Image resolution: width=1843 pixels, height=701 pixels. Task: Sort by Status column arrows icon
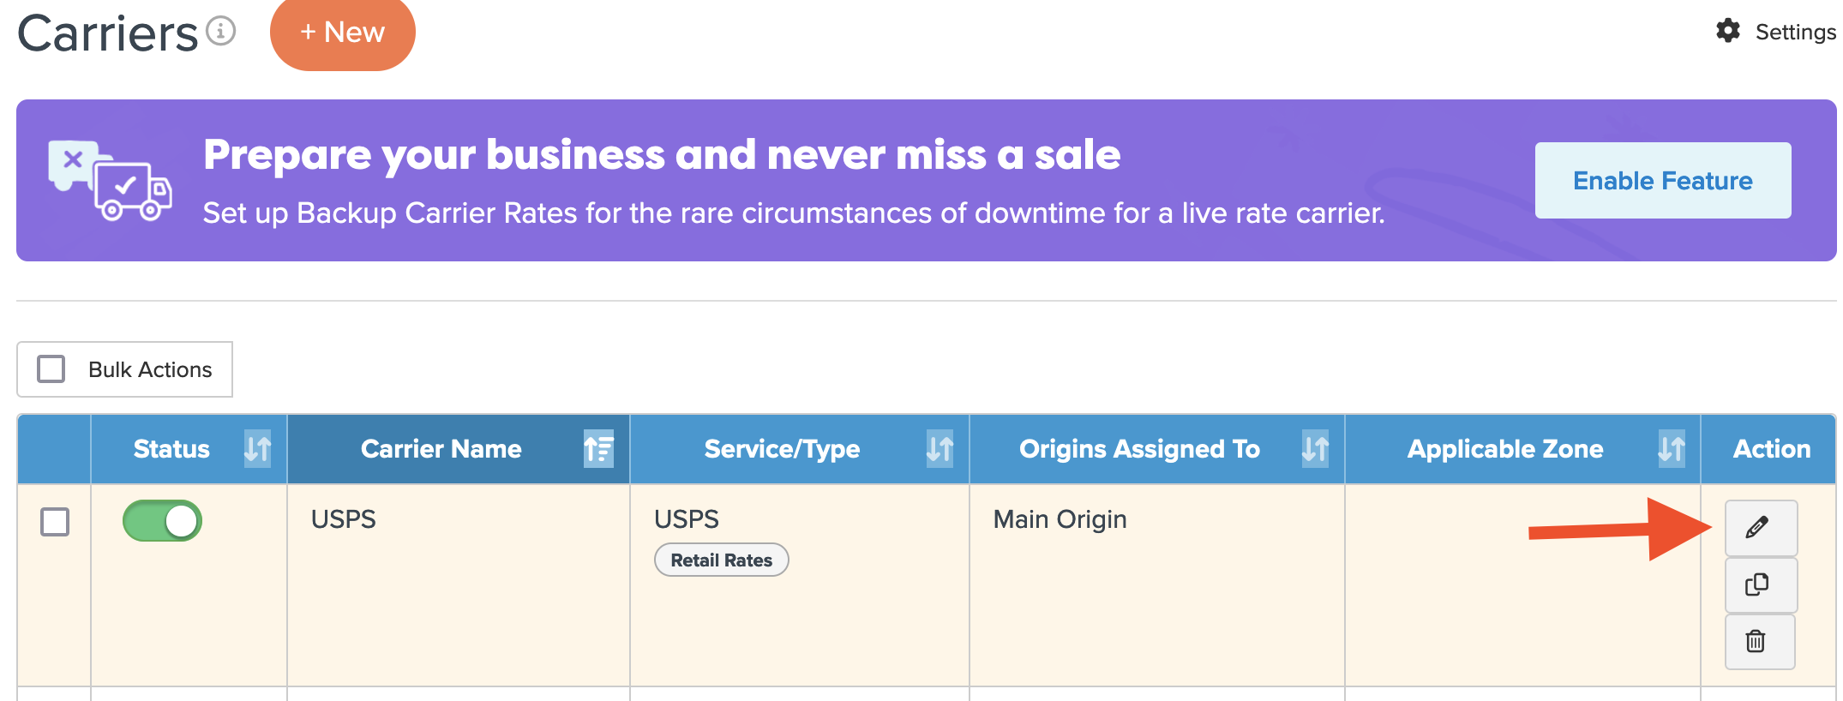point(257,448)
